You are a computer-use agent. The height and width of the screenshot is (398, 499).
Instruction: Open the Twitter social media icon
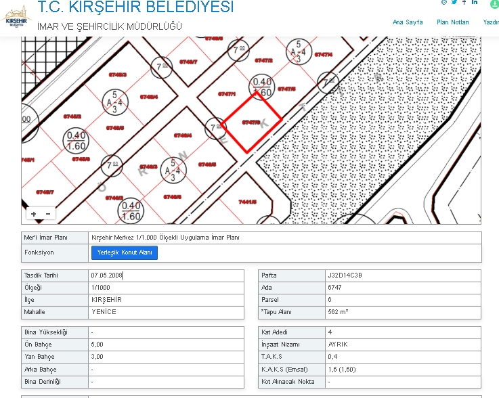click(x=454, y=3)
